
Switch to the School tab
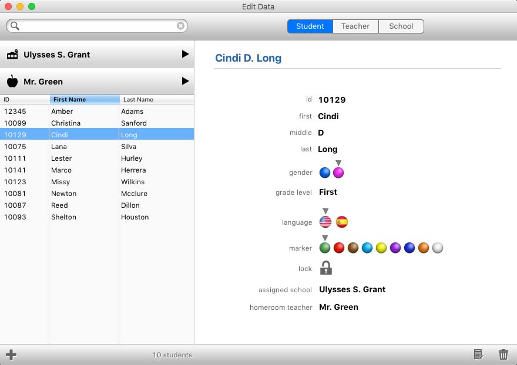(401, 26)
